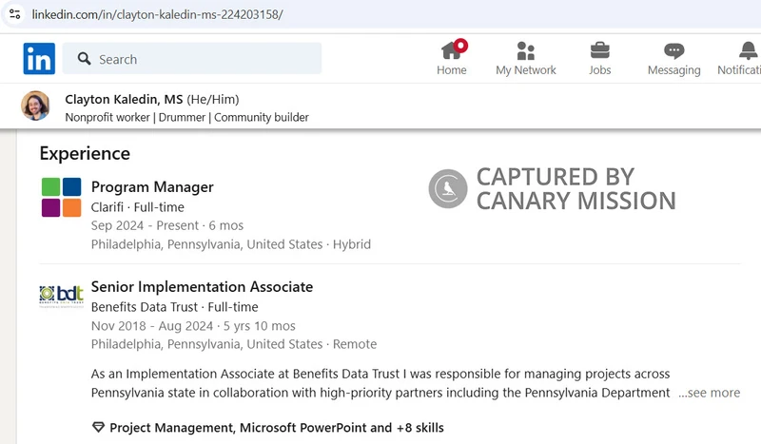Focus the LinkedIn Search field
This screenshot has height=444, width=761.
[x=192, y=59]
